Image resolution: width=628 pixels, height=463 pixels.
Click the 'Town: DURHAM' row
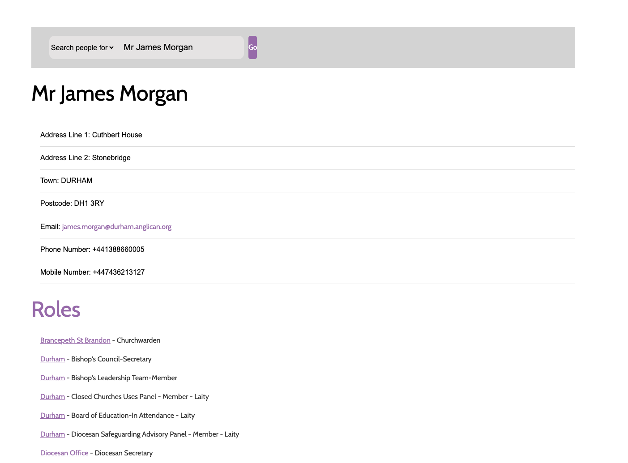(x=308, y=181)
